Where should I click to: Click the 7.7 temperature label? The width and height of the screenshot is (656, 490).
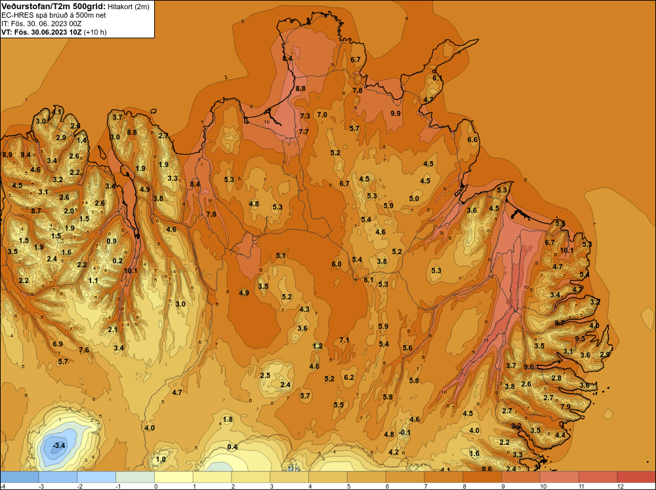(304, 132)
